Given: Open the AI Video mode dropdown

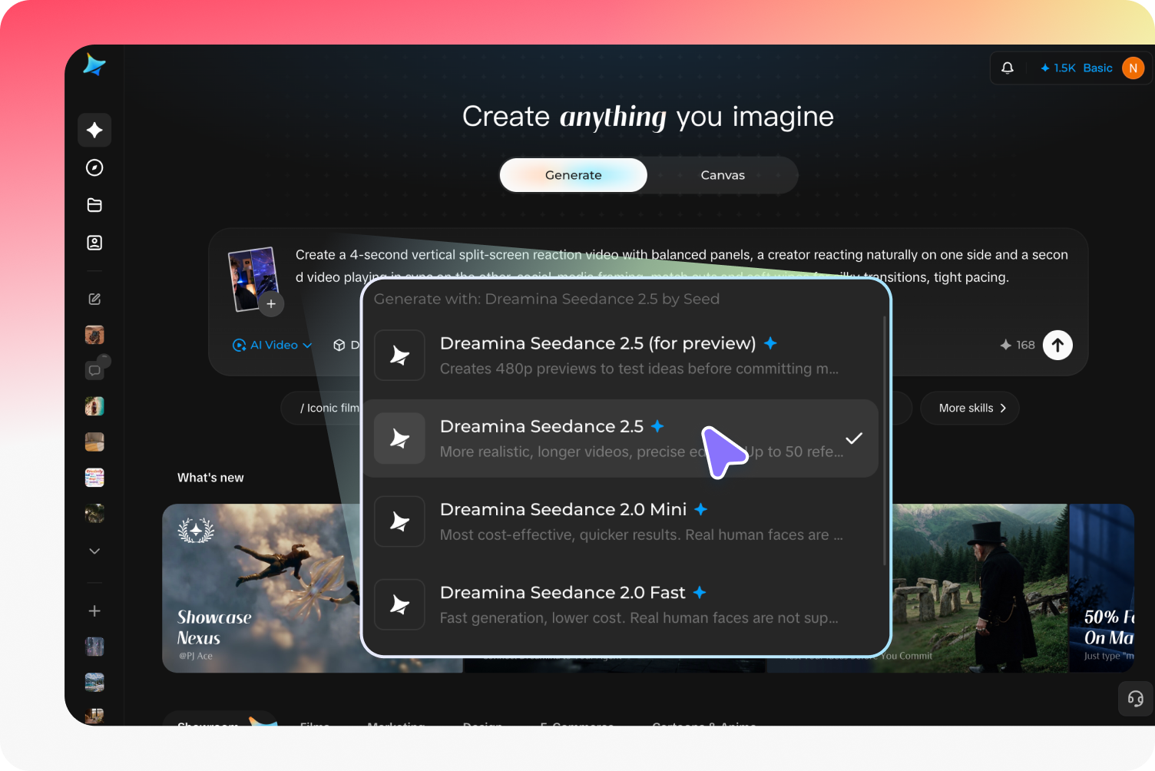Looking at the screenshot, I should tap(273, 345).
